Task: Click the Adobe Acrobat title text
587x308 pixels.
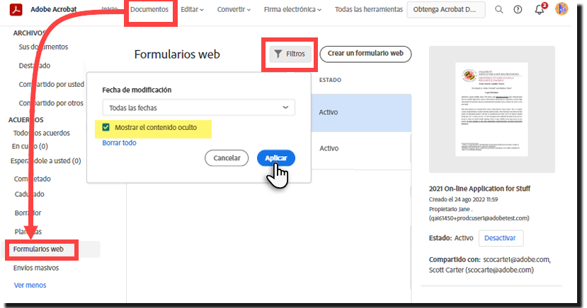Action: (54, 10)
